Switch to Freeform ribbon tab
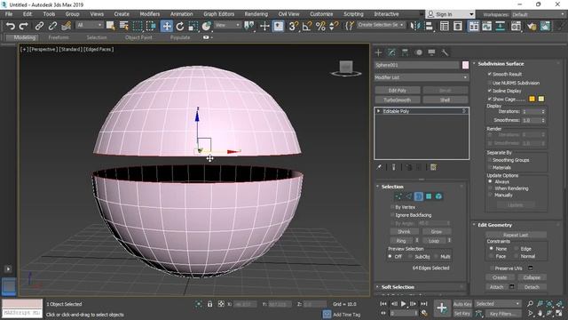568x320 pixels. click(x=59, y=37)
